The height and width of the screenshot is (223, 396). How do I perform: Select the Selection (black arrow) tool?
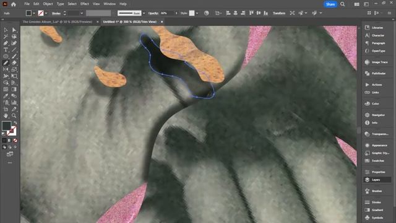coord(6,30)
